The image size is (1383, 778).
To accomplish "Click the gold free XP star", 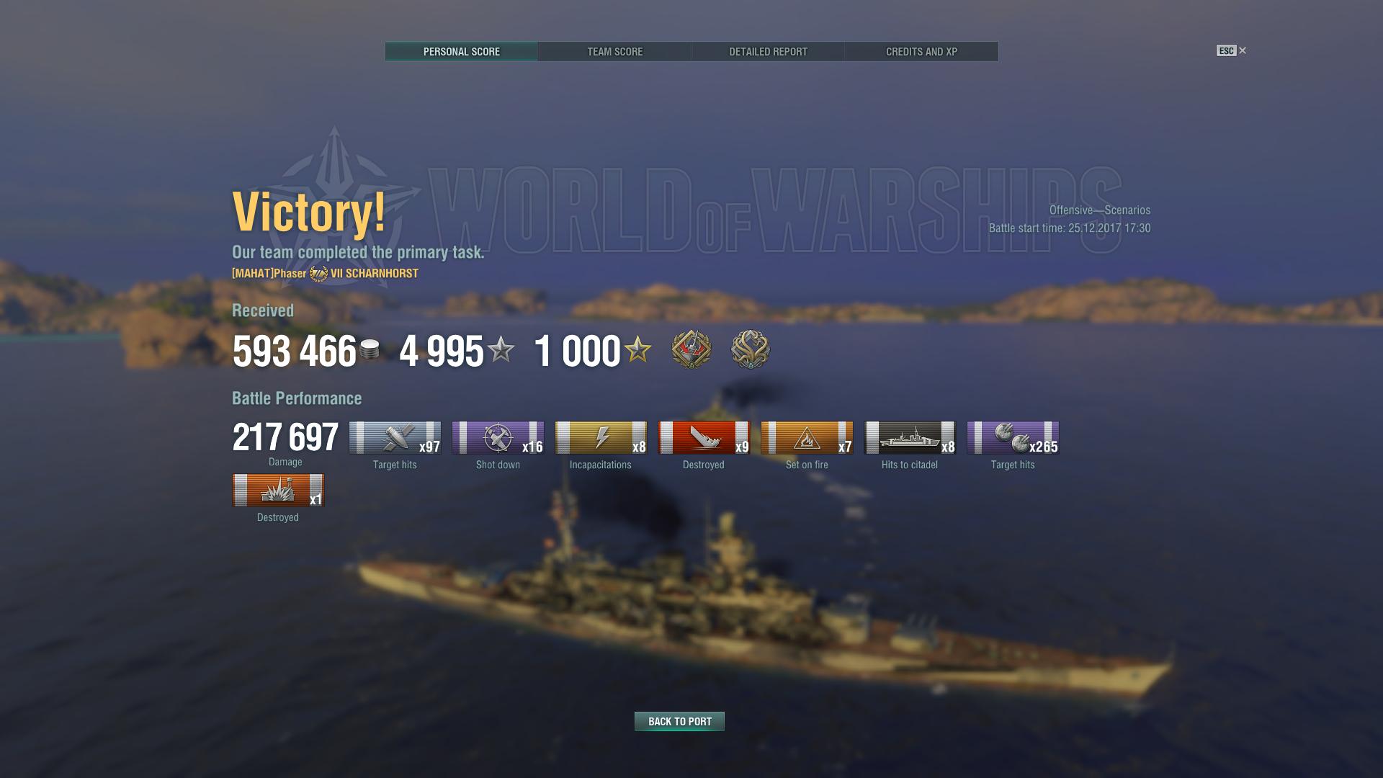I will coord(637,350).
